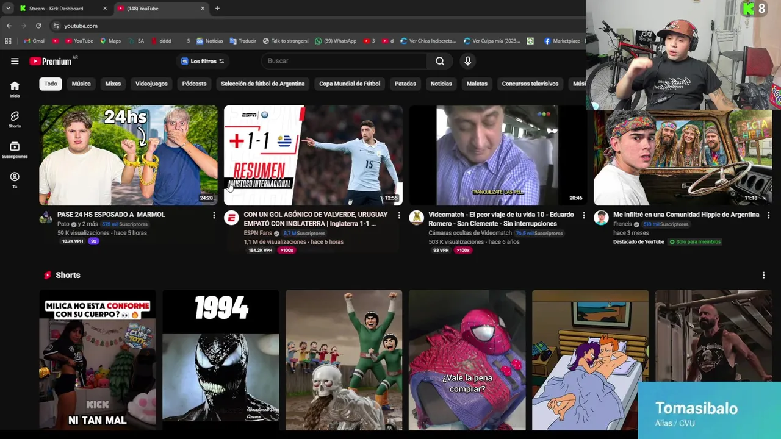Image resolution: width=781 pixels, height=439 pixels.
Task: Open the Tú profile sidebar icon
Action: [15, 180]
